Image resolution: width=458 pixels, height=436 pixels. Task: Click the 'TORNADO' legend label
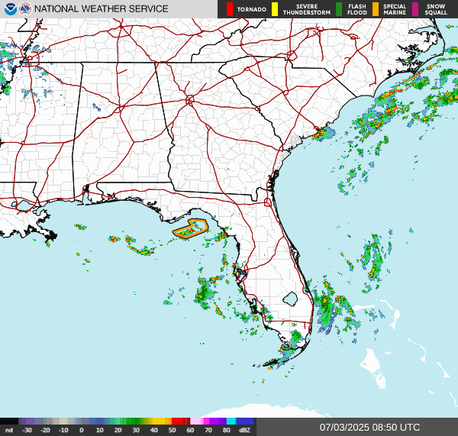(251, 9)
